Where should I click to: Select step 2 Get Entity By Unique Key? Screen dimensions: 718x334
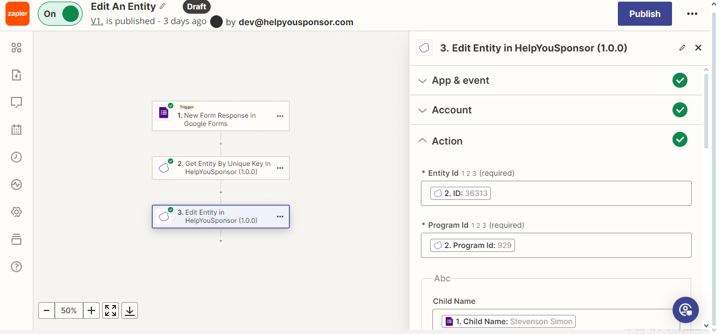(x=221, y=168)
